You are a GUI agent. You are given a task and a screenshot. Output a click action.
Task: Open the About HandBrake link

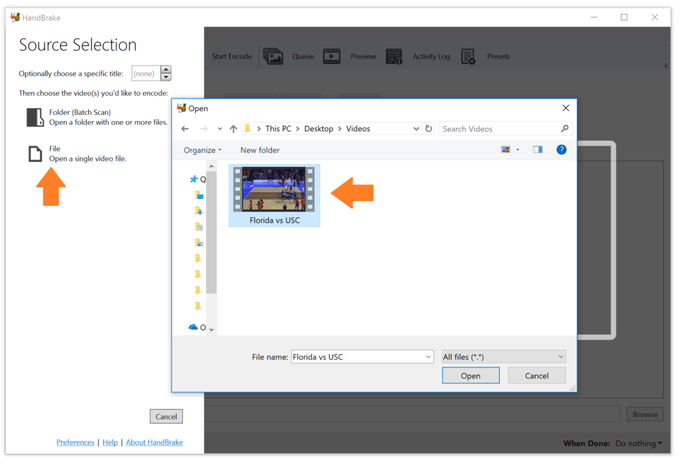(154, 442)
